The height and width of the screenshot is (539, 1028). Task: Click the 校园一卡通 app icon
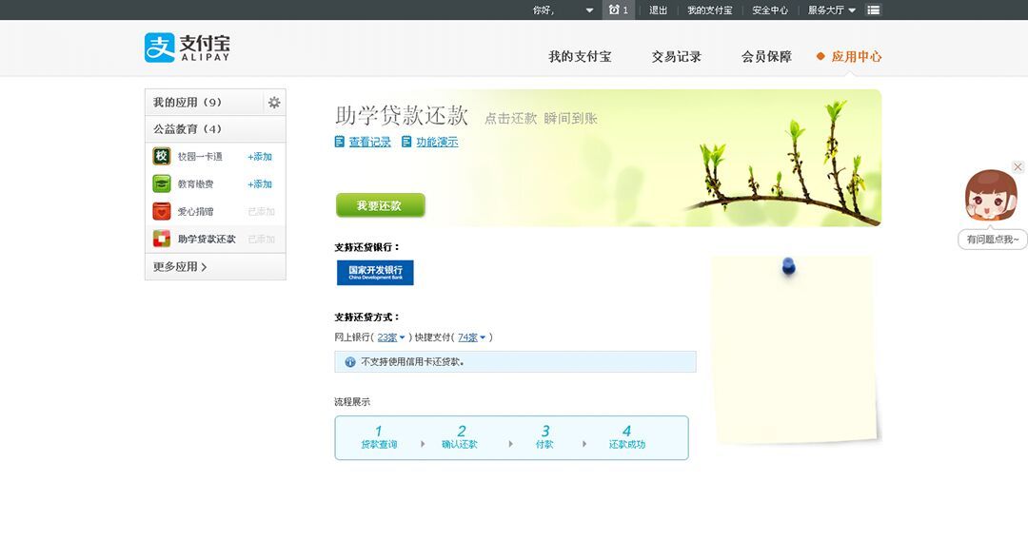point(162,157)
